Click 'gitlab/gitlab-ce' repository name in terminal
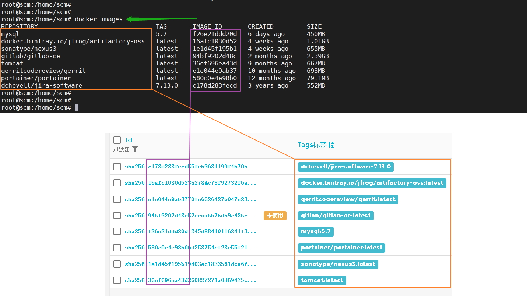This screenshot has width=527, height=302. 31,56
